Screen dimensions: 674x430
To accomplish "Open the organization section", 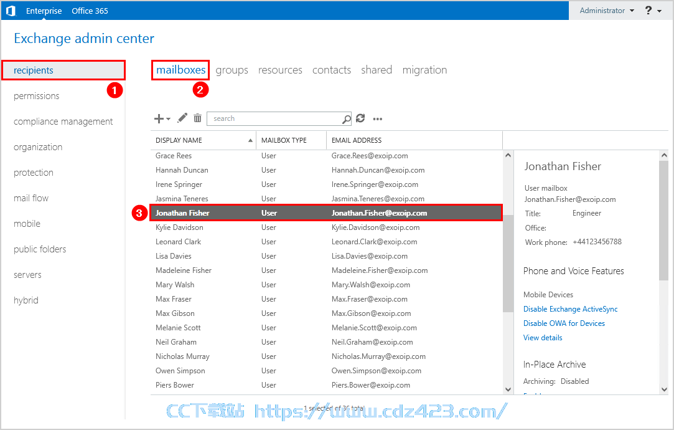I will 38,147.
